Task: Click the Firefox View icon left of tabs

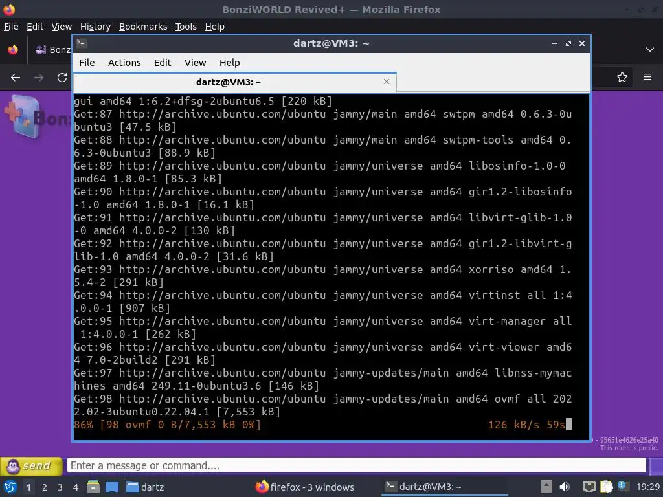Action: pyautogui.click(x=13, y=50)
